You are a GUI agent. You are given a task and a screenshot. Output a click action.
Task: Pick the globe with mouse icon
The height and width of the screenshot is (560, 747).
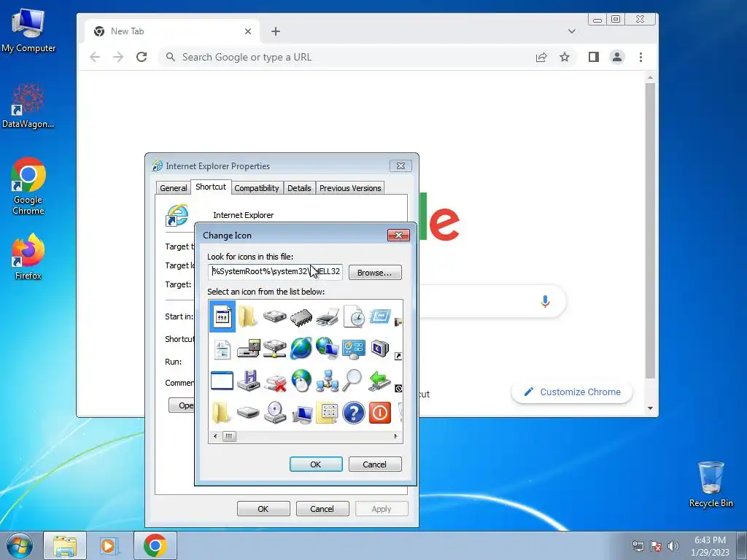coord(301,381)
